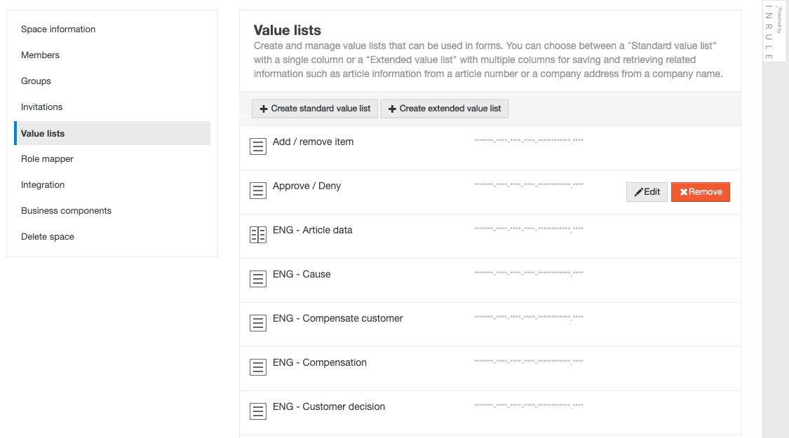Click the X icon inside the Remove button
The image size is (789, 438).
click(684, 191)
